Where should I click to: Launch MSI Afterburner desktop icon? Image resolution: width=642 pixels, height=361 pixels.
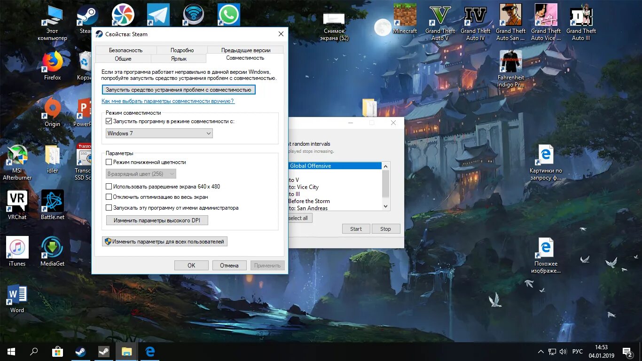[x=17, y=162]
